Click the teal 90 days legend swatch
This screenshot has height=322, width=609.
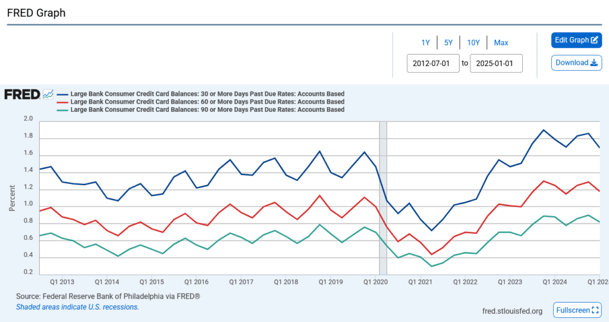tap(62, 110)
